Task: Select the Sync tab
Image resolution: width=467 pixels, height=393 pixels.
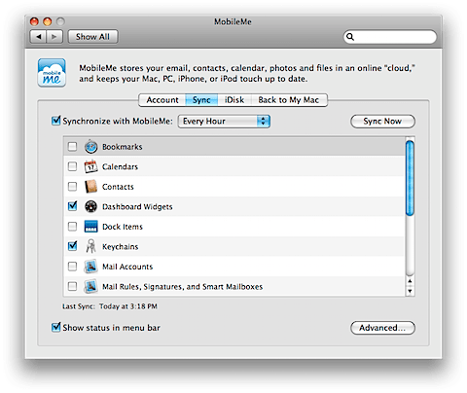Action: point(201,100)
